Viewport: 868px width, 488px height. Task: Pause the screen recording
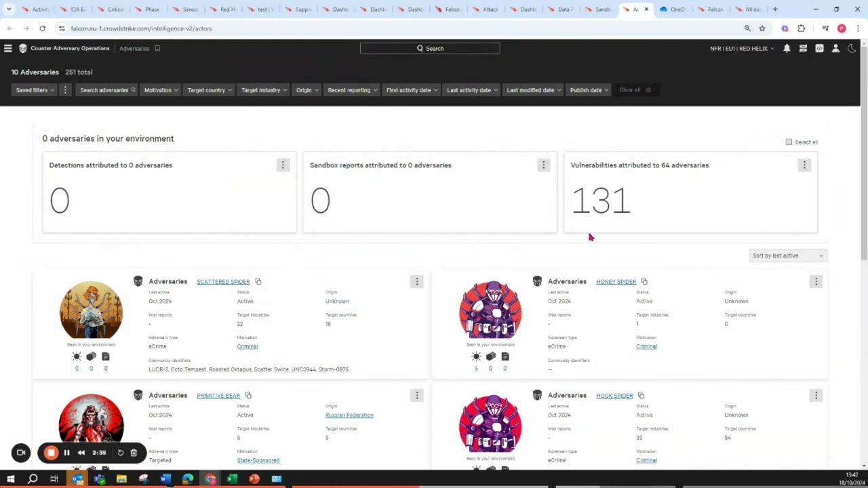66,453
